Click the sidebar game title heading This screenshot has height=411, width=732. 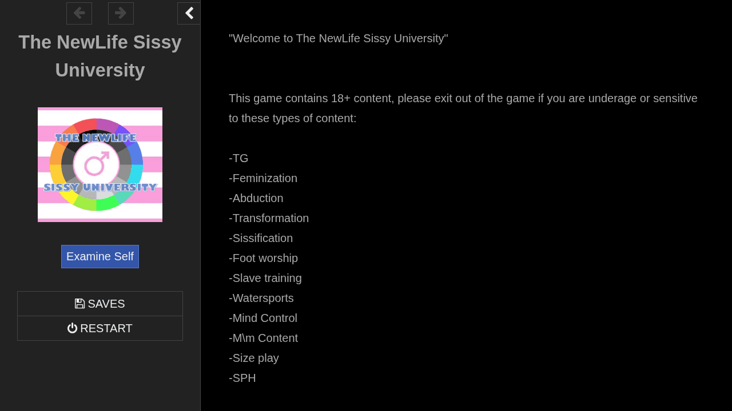pyautogui.click(x=100, y=56)
